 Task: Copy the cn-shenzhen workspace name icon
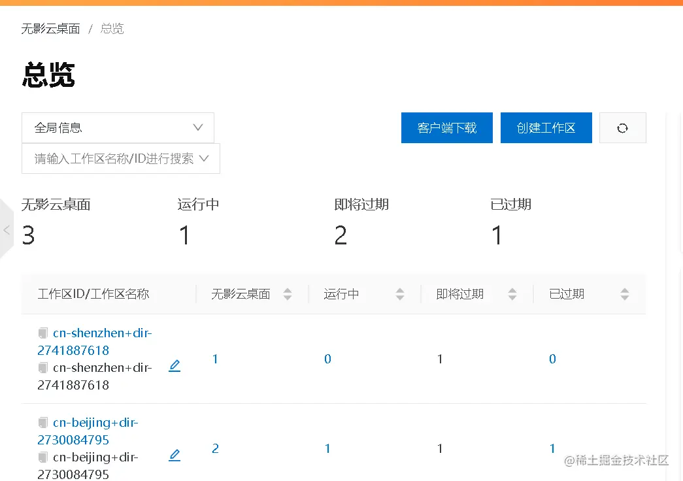click(42, 368)
